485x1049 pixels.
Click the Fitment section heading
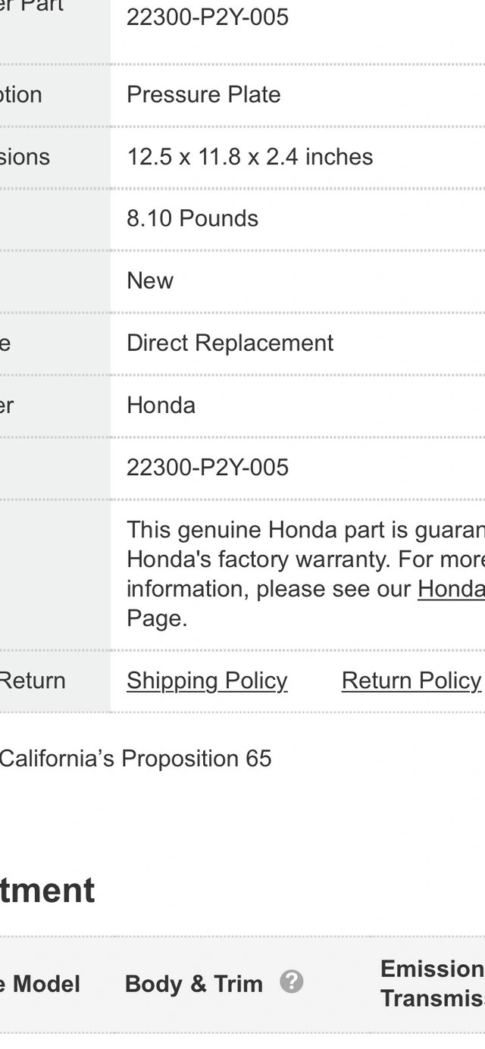click(47, 890)
